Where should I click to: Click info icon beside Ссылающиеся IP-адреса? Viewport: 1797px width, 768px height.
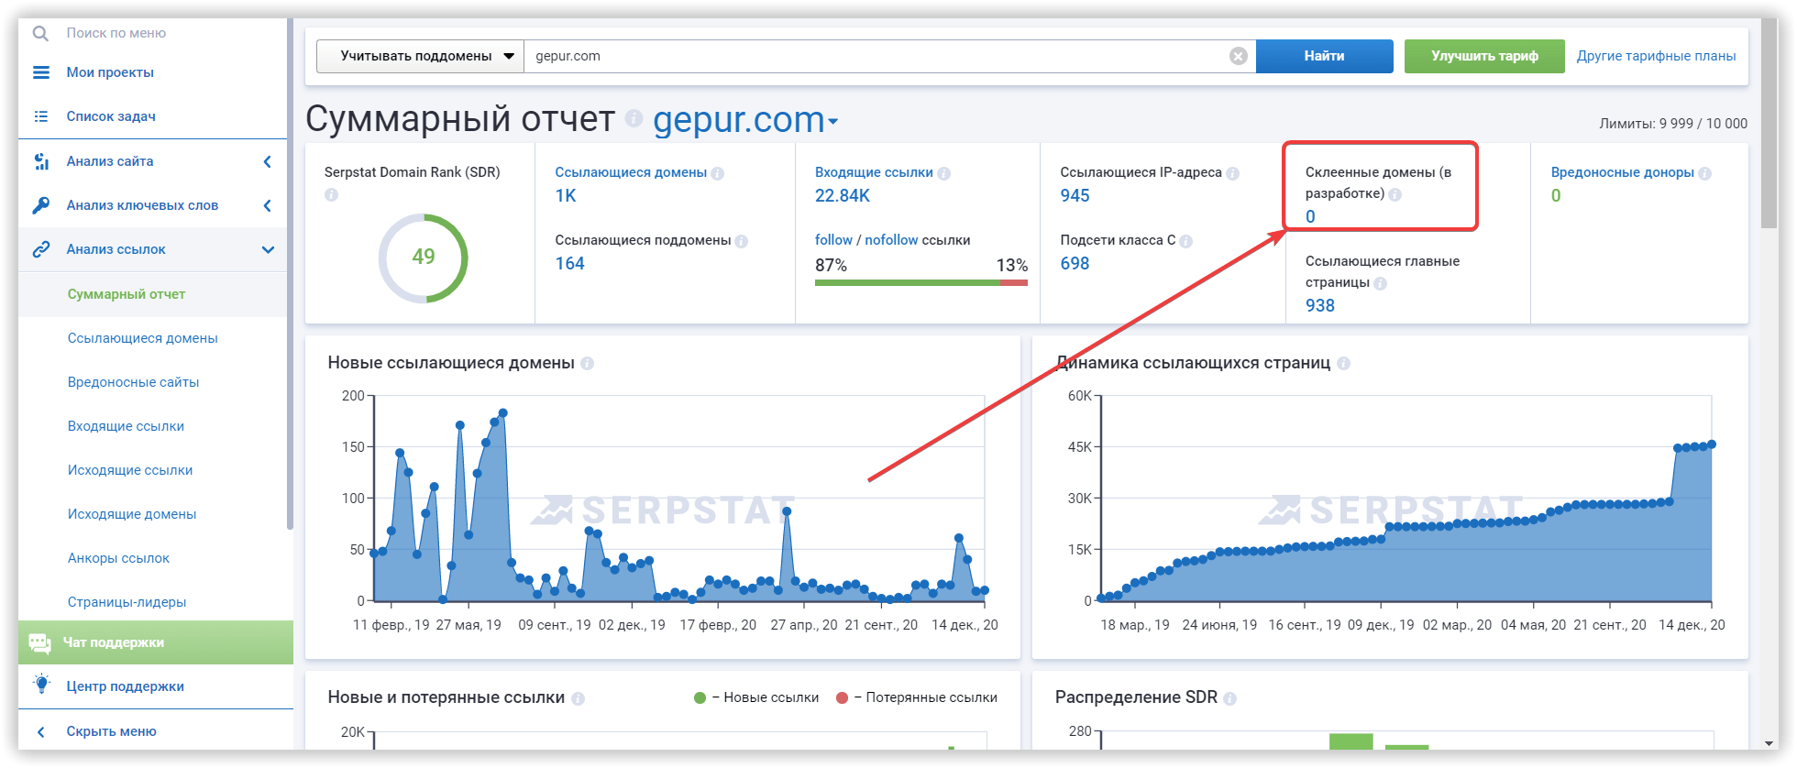tap(1233, 173)
